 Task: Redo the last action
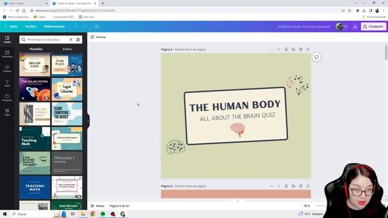(85, 27)
